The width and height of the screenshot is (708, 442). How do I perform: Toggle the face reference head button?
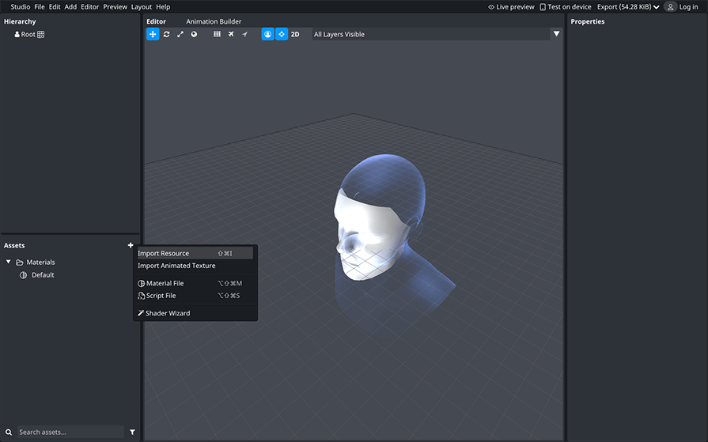[267, 35]
